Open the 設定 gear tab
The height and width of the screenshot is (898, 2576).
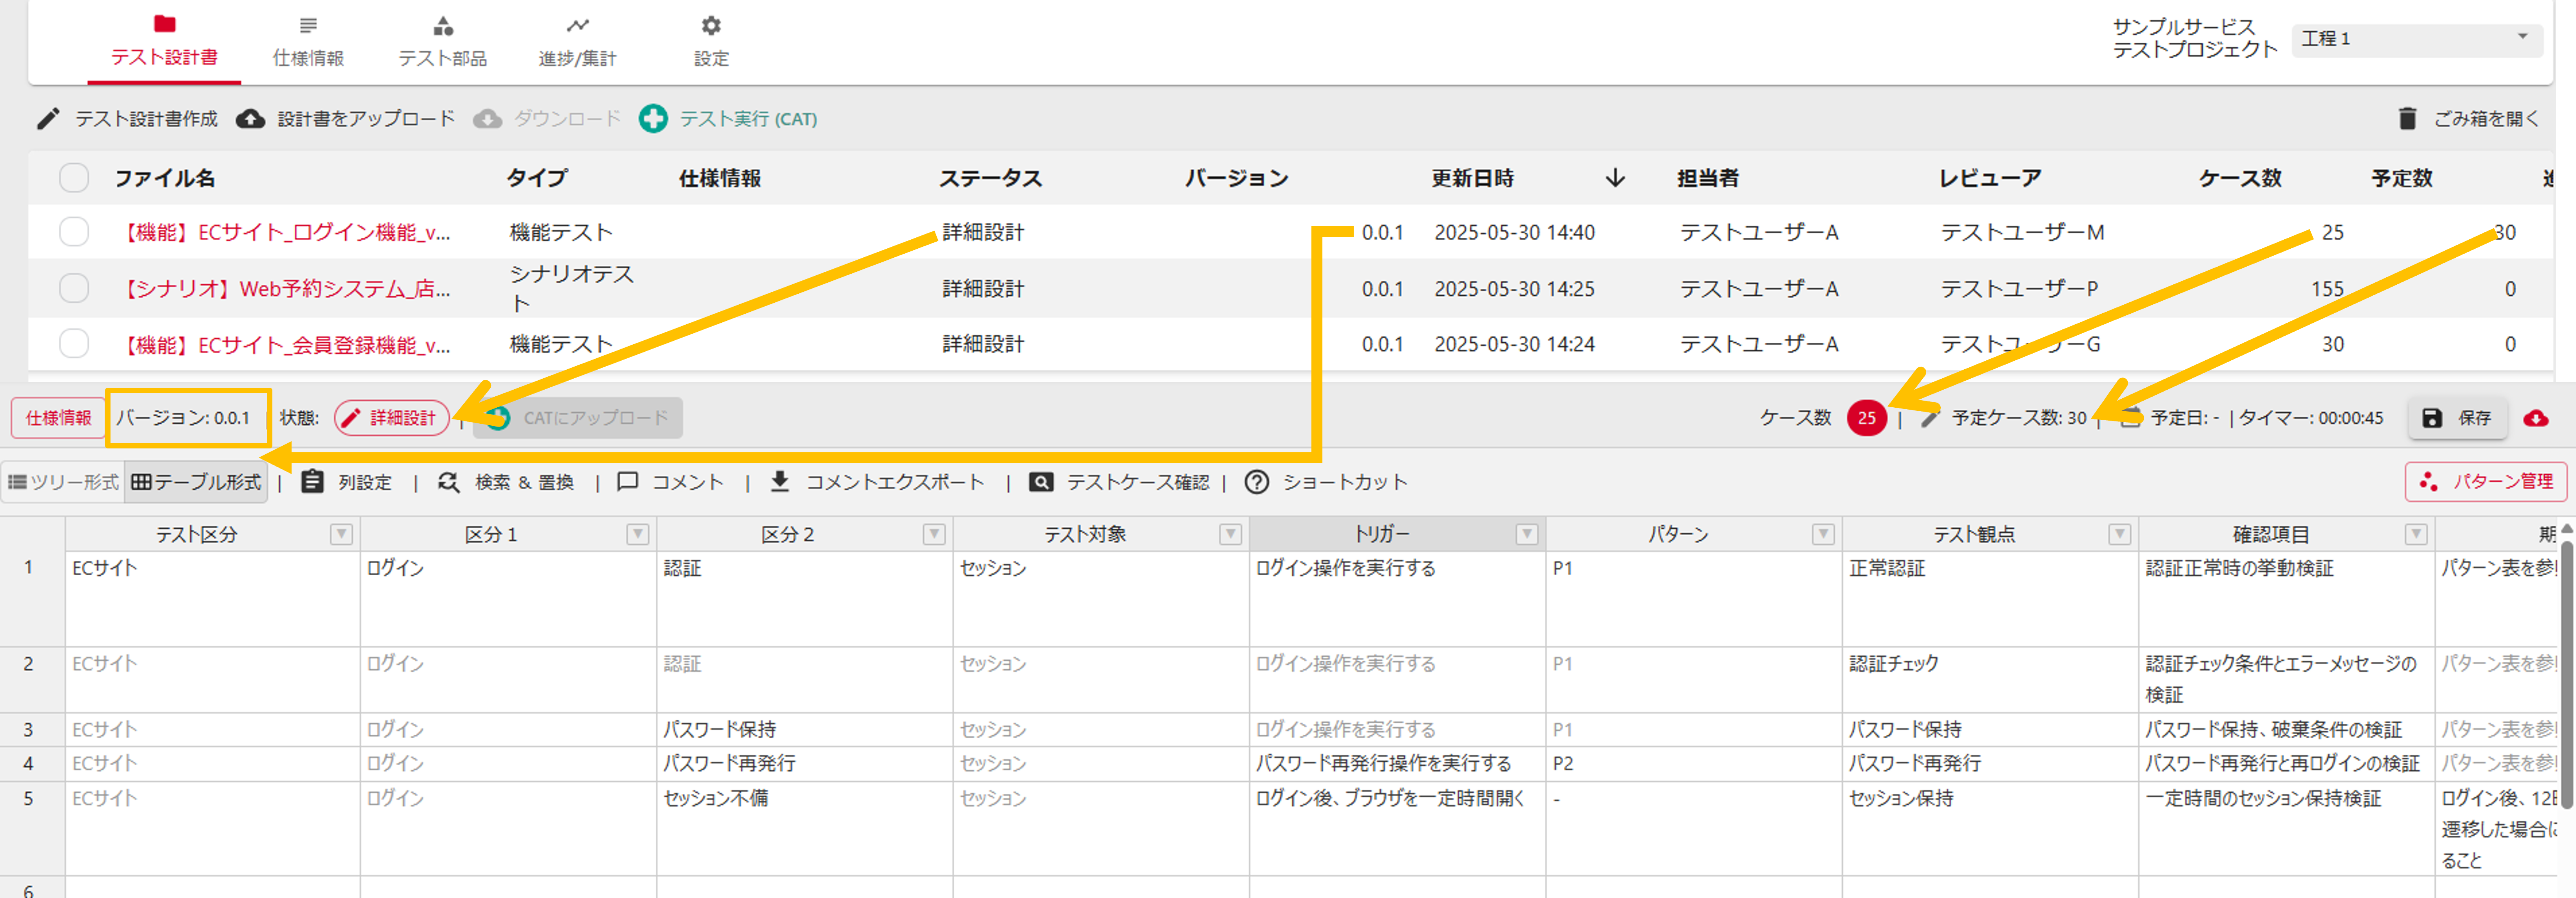point(711,41)
